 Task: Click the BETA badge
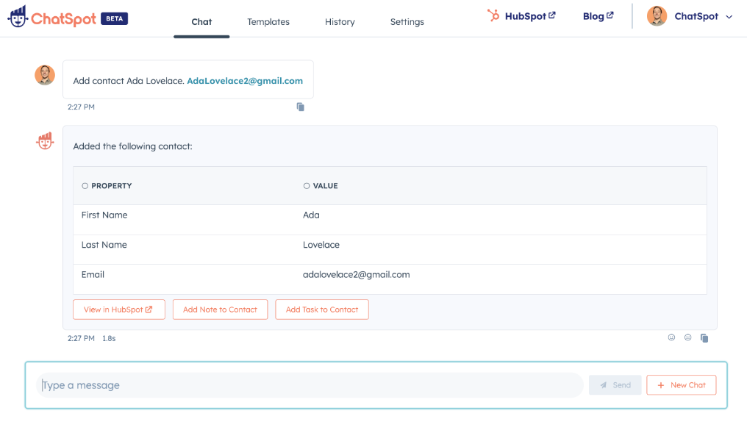click(115, 18)
